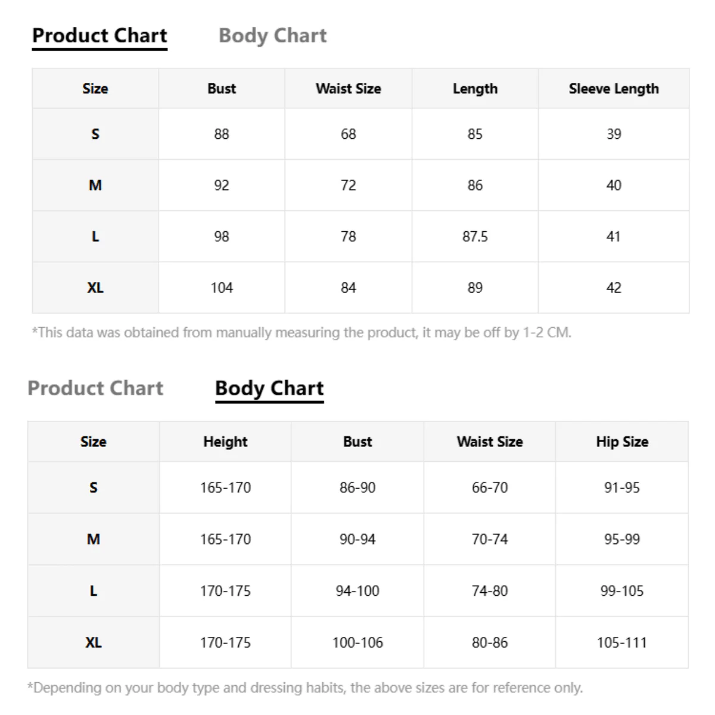Screen dimensions: 715x715
Task: Click the 74-80 waist range cell
Action: pyautogui.click(x=490, y=591)
